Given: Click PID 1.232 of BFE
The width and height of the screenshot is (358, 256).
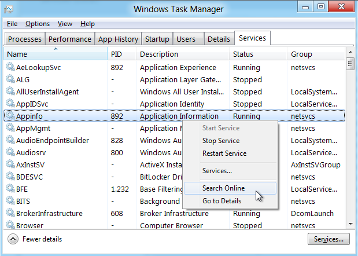Looking at the screenshot, I should click(x=120, y=189).
